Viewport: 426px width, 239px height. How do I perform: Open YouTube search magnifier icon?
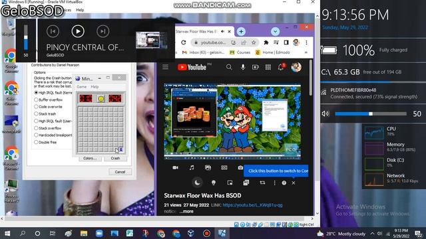point(229,67)
